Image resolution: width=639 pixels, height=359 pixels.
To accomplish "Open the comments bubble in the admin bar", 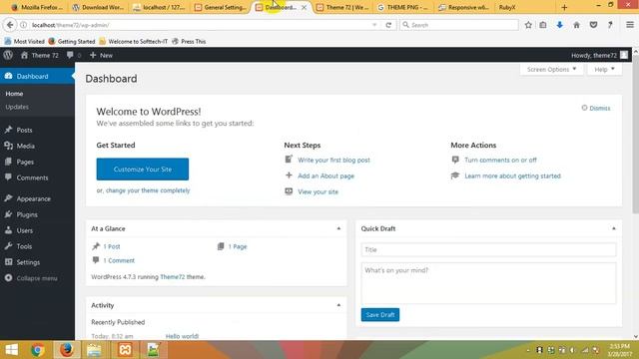I will pyautogui.click(x=74, y=55).
